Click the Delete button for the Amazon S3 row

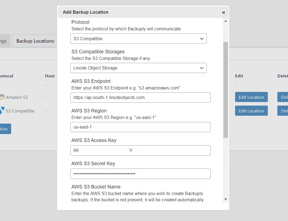[284, 97]
